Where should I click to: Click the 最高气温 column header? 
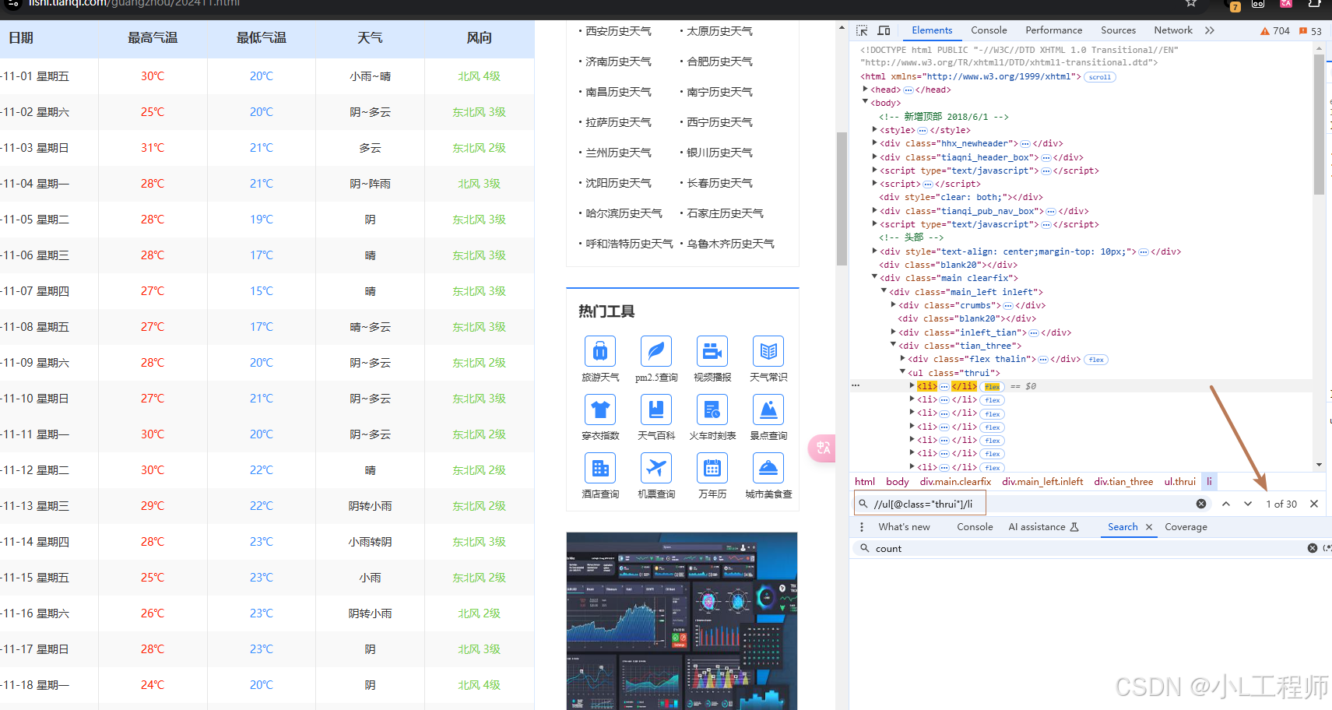click(x=153, y=38)
